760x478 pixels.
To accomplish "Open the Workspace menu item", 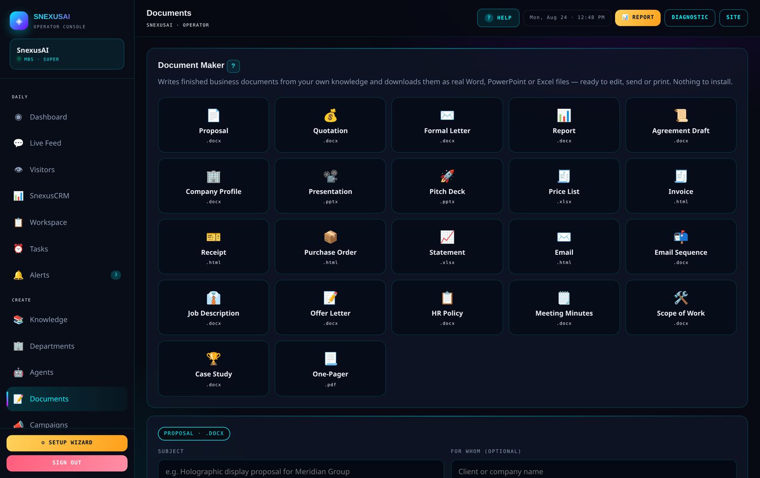I will pyautogui.click(x=67, y=222).
